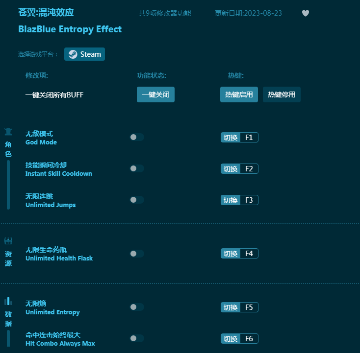The width and height of the screenshot is (360, 353).
Task: Click the 苍翼:混沌效应 game title
Action: click(46, 12)
